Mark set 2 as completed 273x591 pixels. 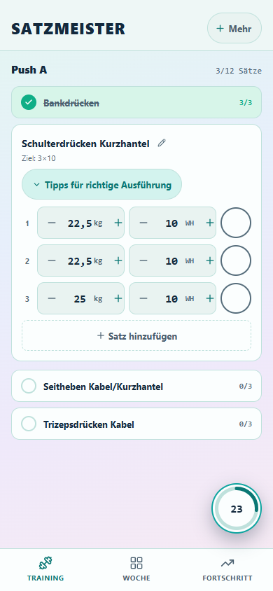pyautogui.click(x=236, y=260)
